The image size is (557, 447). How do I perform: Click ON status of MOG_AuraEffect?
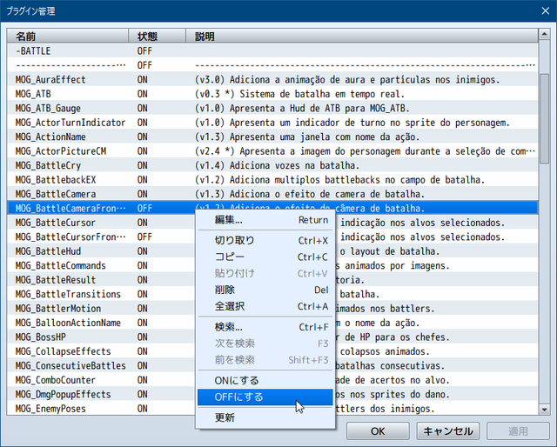click(143, 79)
